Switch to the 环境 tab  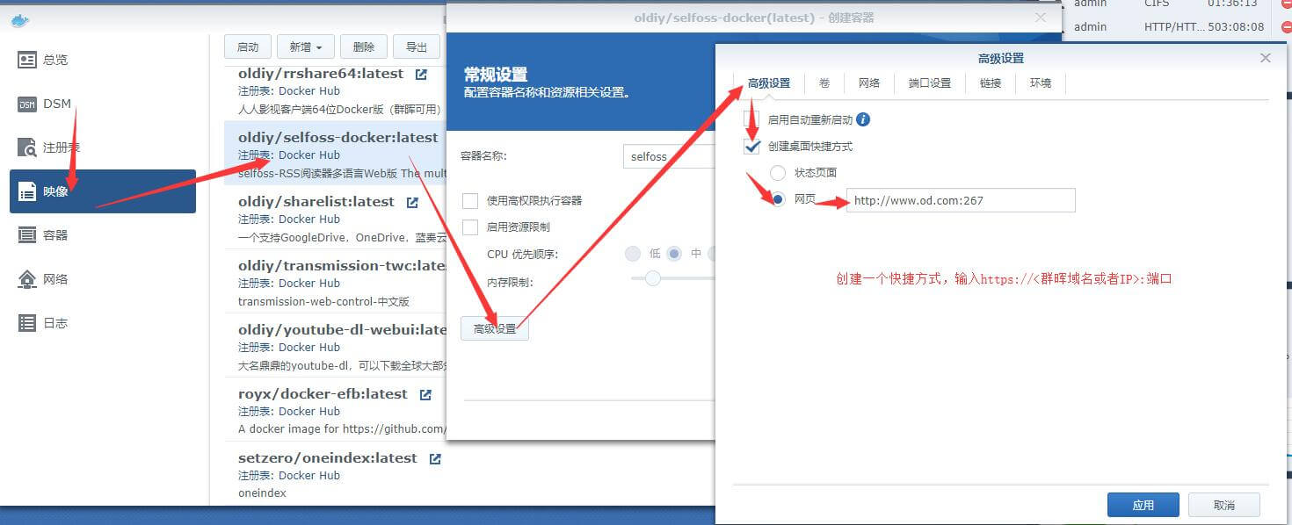(1041, 83)
